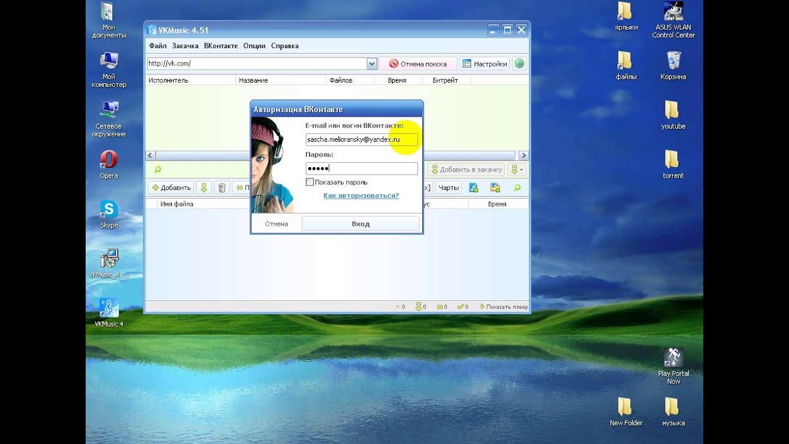
Task: Select the ярлыки folder on the desktop
Action: [626, 17]
